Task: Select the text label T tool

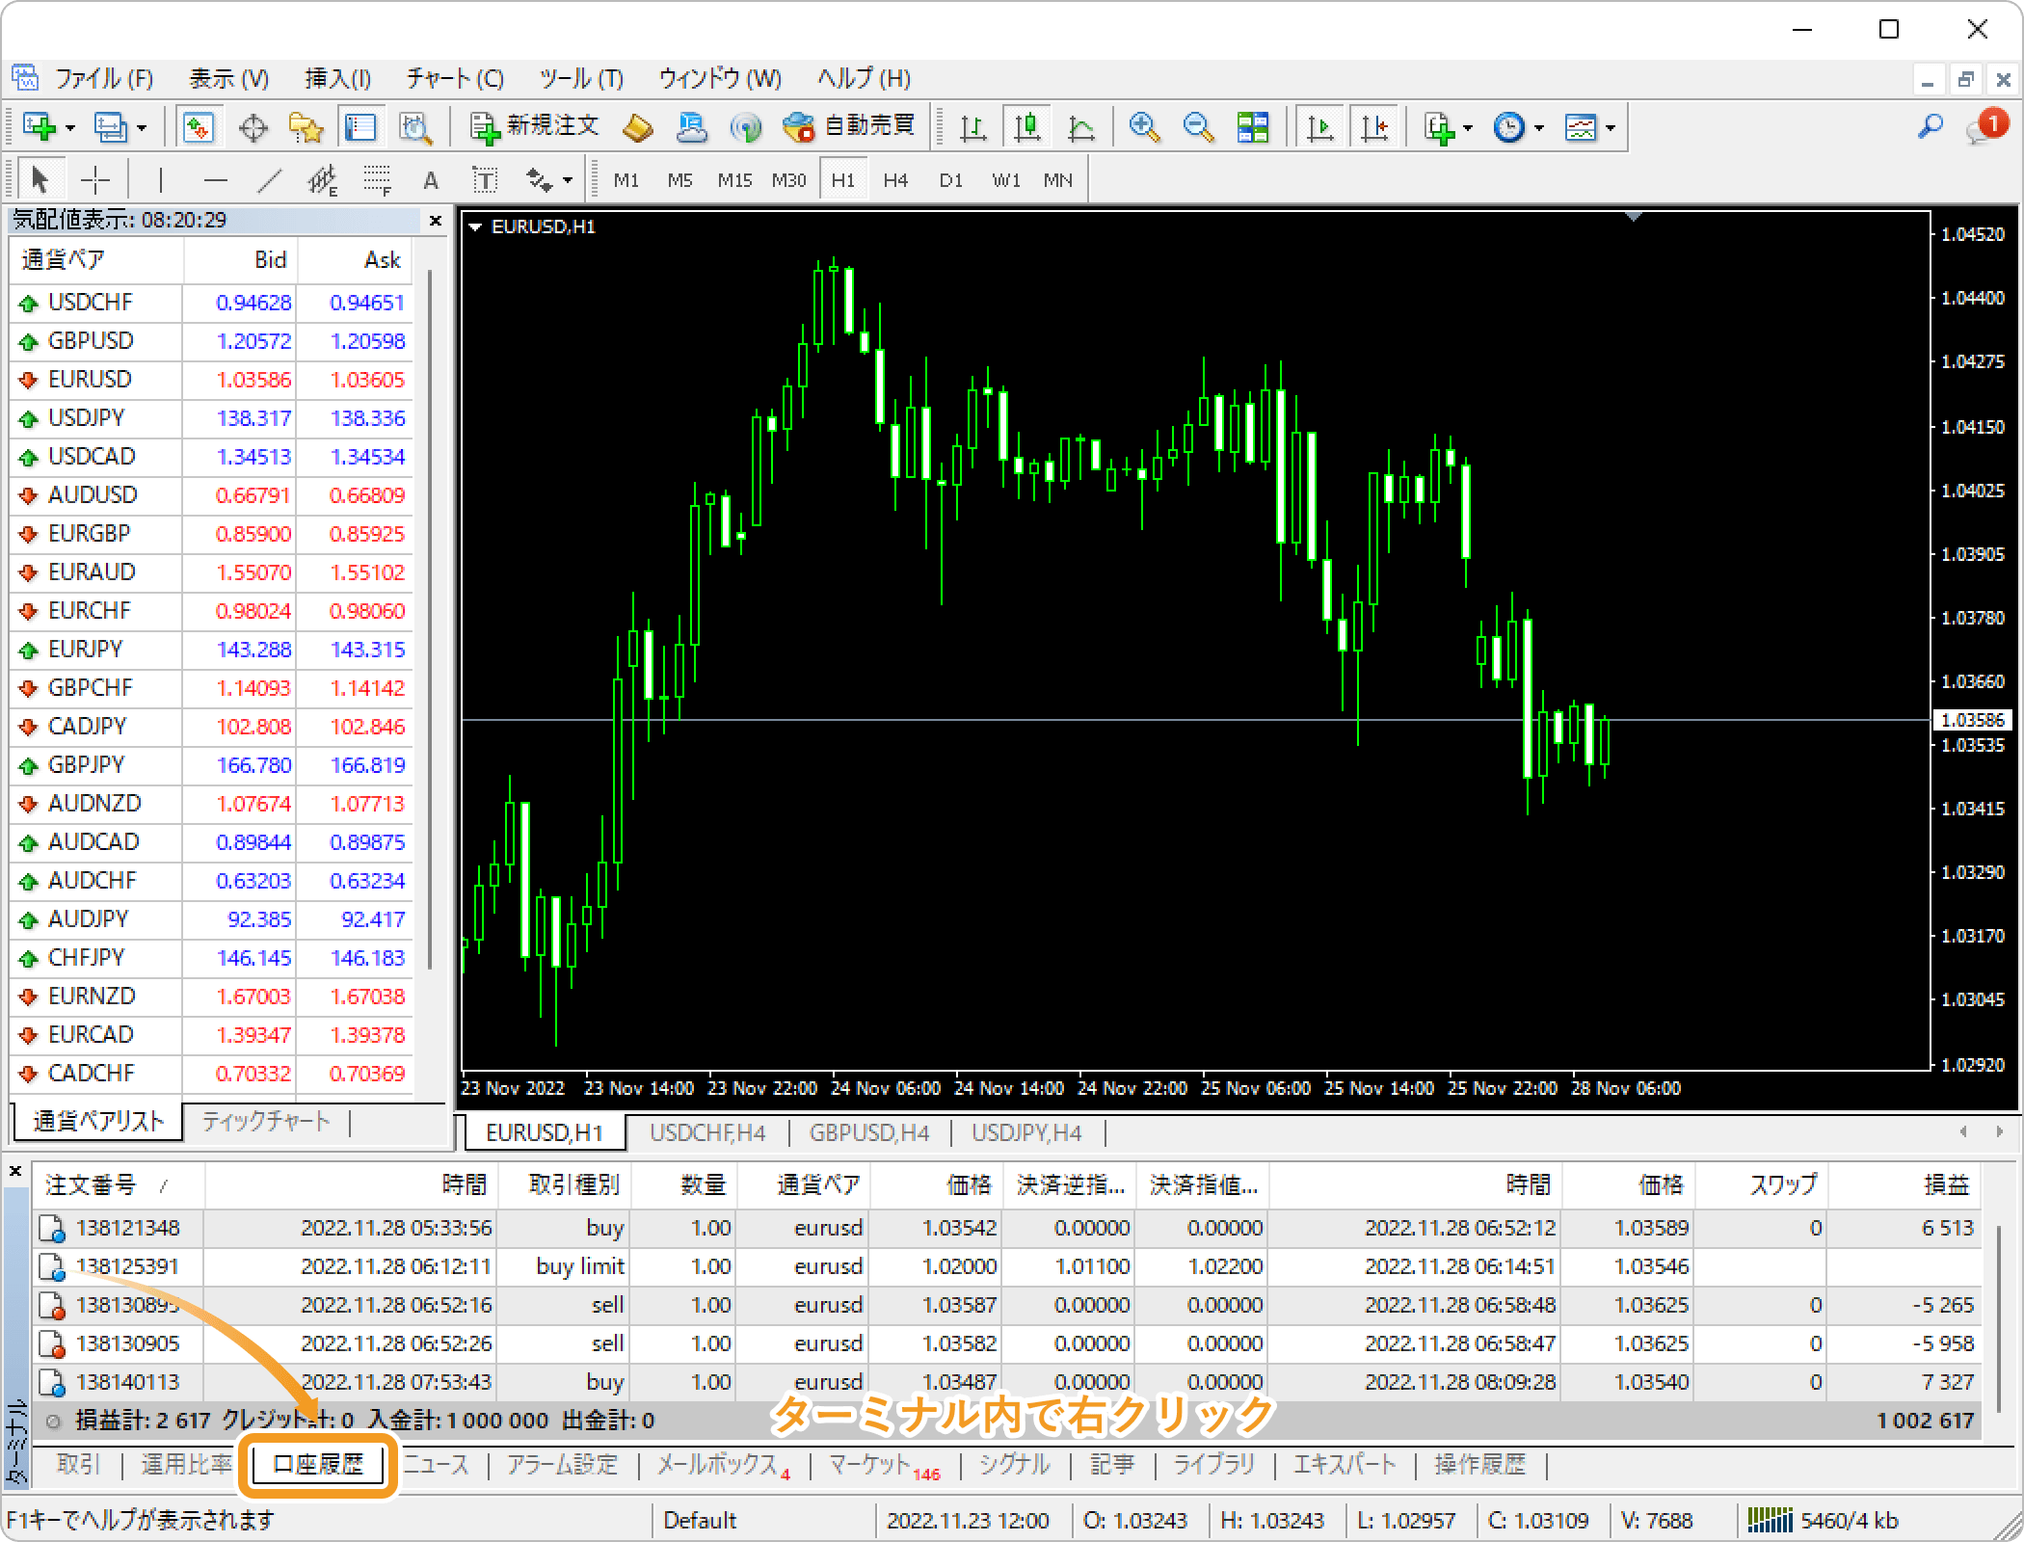Action: coord(485,180)
